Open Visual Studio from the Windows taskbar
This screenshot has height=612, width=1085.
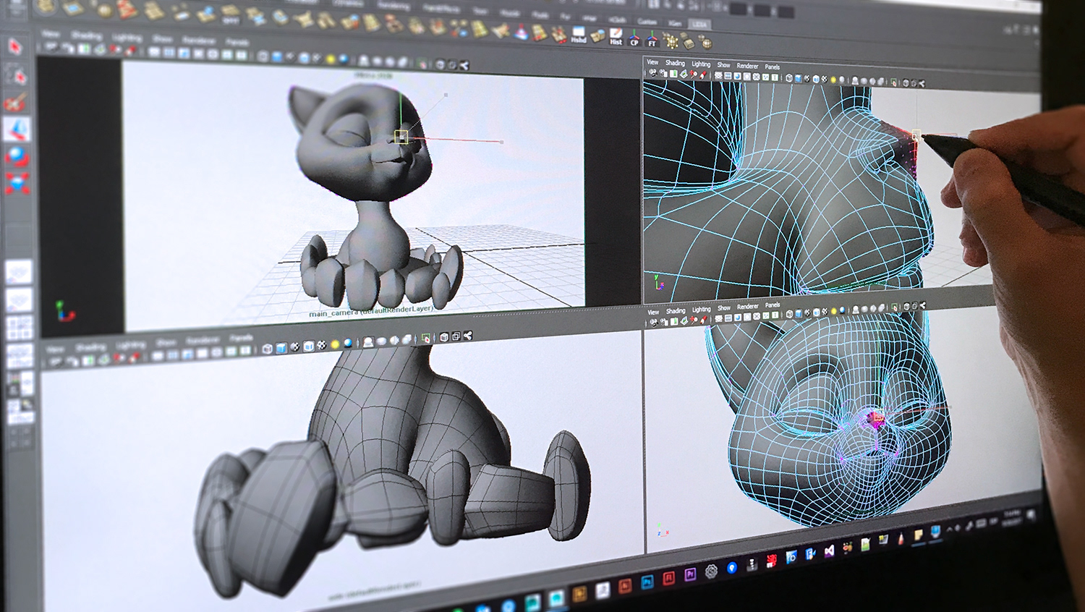point(830,551)
